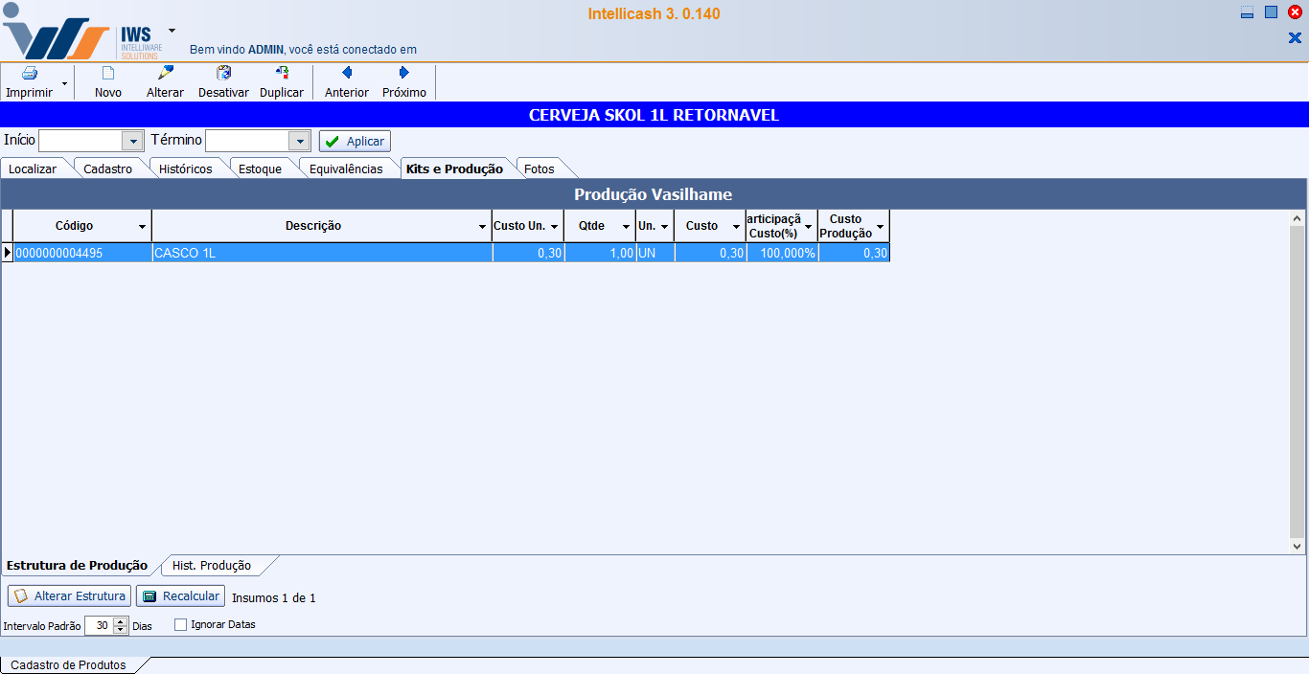
Task: Minimize the Intellicash window
Action: pyautogui.click(x=1247, y=12)
